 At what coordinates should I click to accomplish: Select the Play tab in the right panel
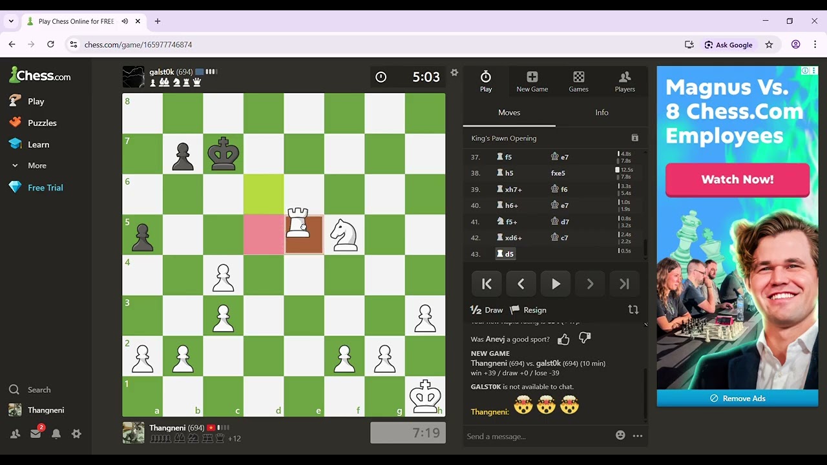[x=486, y=81]
